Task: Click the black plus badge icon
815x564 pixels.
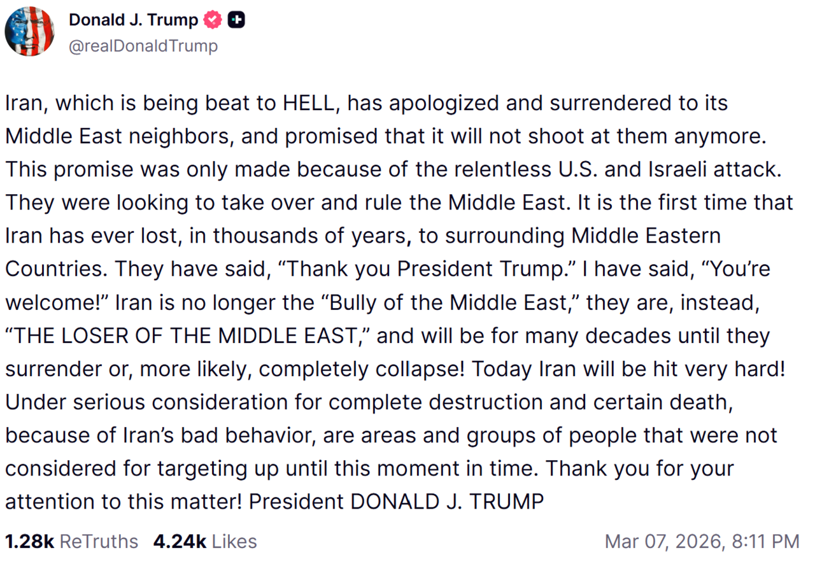Action: [236, 20]
